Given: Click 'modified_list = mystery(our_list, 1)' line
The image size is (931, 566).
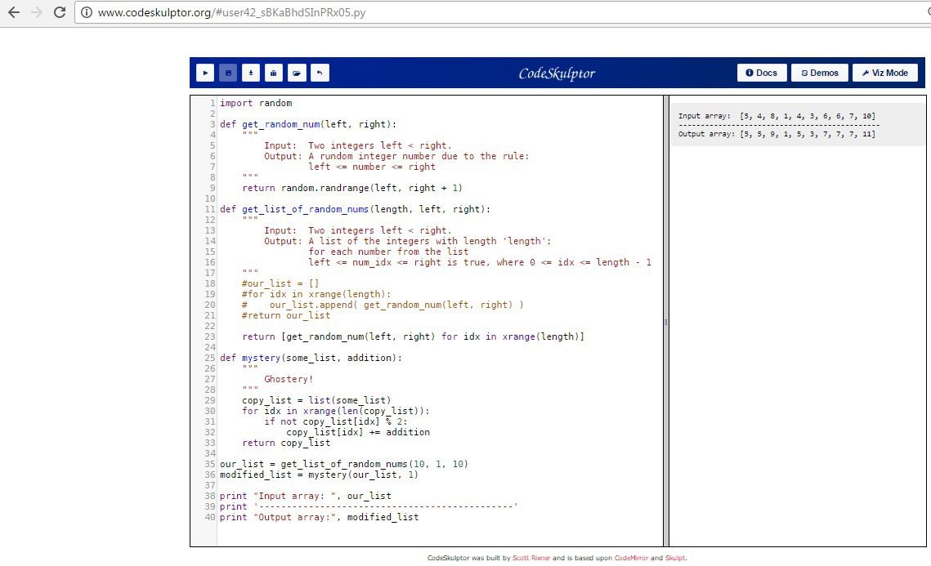Looking at the screenshot, I should [319, 475].
